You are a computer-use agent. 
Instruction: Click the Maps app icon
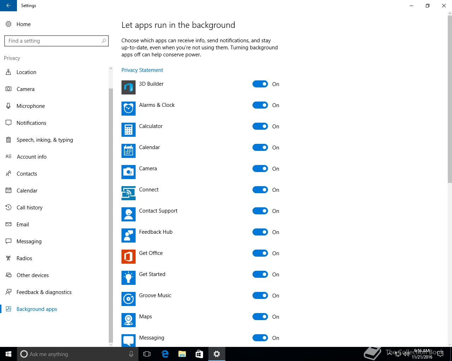pos(129,320)
